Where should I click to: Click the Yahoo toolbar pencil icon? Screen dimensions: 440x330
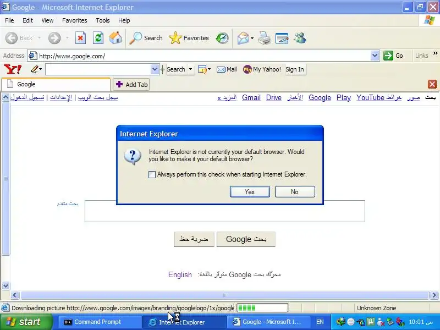pyautogui.click(x=35, y=69)
